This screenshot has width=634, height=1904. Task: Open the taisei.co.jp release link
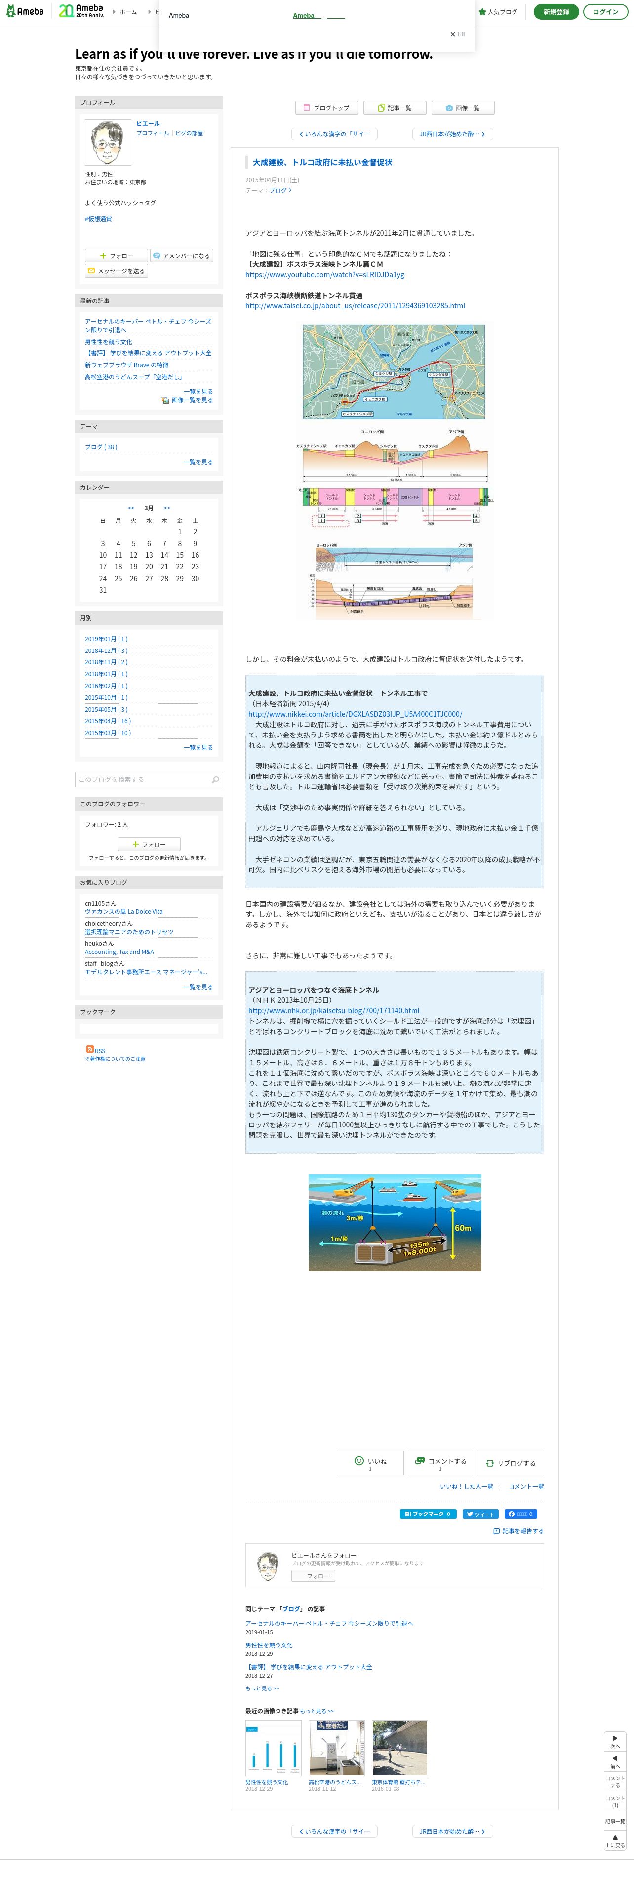(x=355, y=306)
